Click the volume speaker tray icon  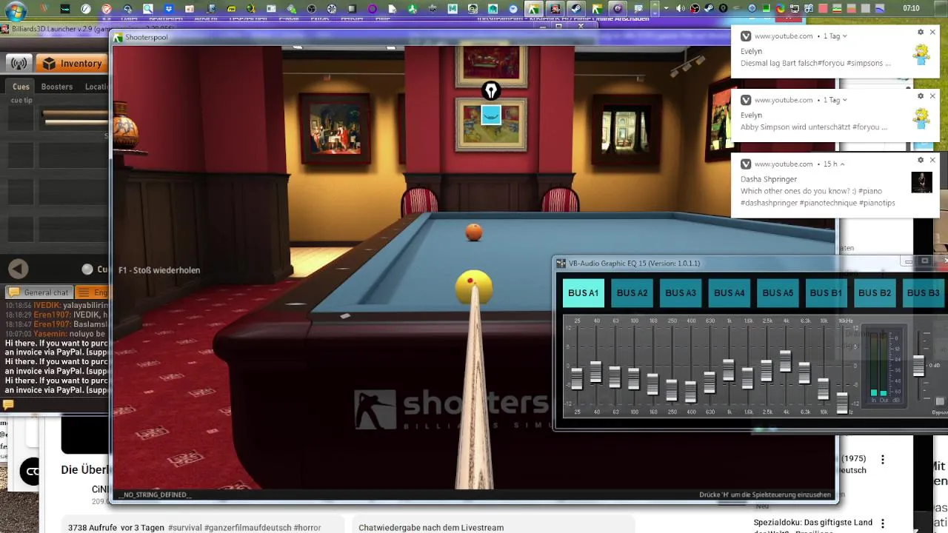pos(680,9)
